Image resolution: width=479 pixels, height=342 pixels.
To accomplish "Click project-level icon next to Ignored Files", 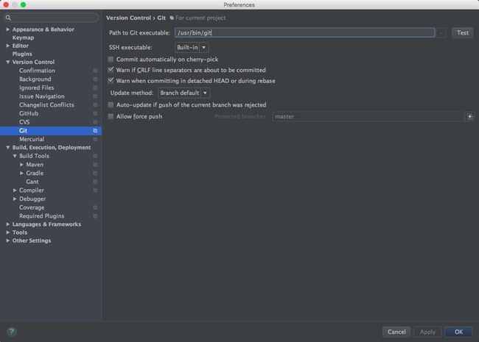I will [95, 88].
